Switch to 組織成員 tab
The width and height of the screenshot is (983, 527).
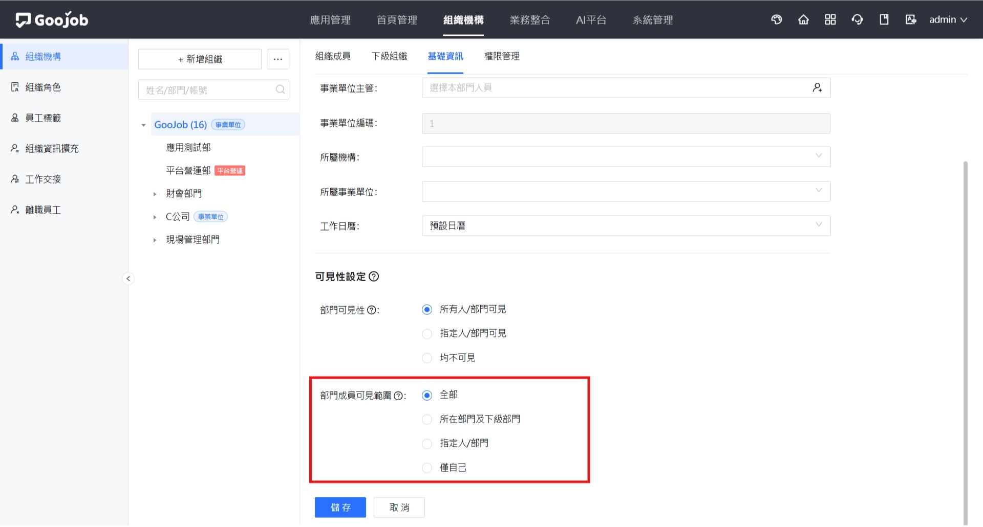coord(333,56)
